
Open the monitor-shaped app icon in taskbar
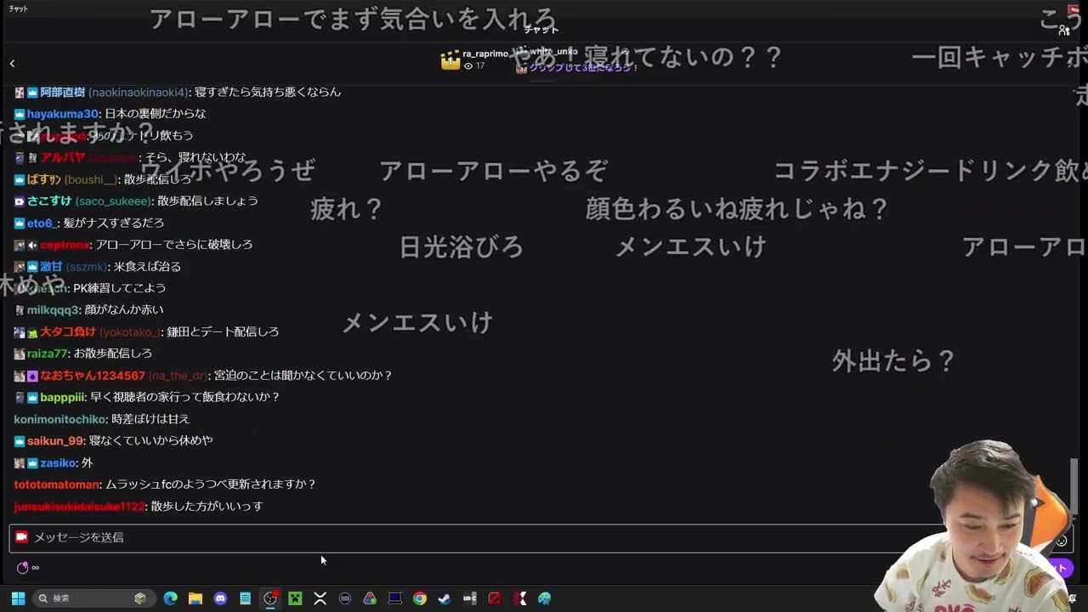[395, 598]
